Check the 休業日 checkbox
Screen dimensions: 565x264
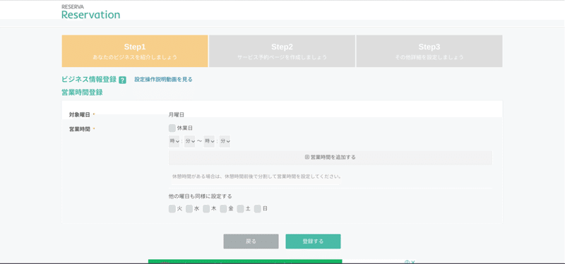pyautogui.click(x=172, y=128)
